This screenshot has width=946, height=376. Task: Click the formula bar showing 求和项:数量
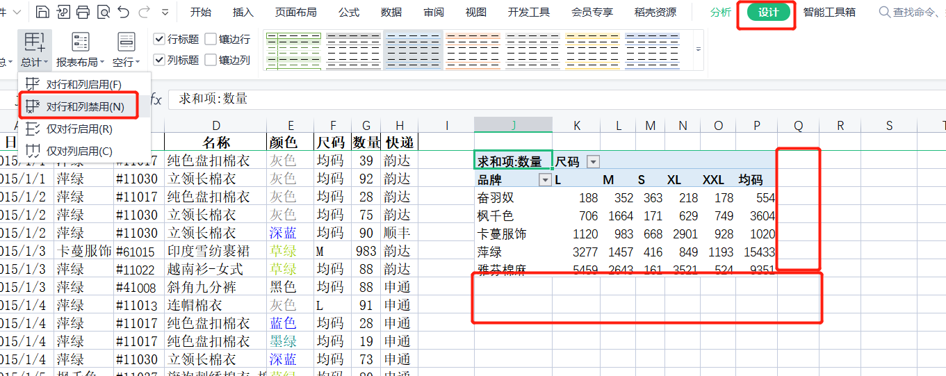point(487,99)
